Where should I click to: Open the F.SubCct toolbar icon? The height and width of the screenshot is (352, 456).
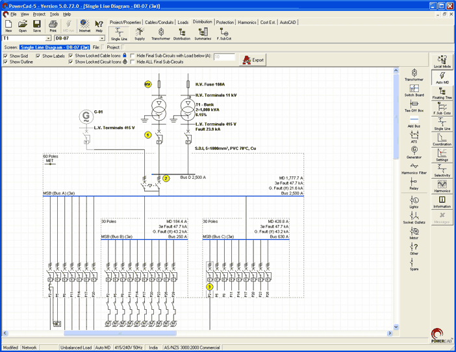pyautogui.click(x=224, y=34)
